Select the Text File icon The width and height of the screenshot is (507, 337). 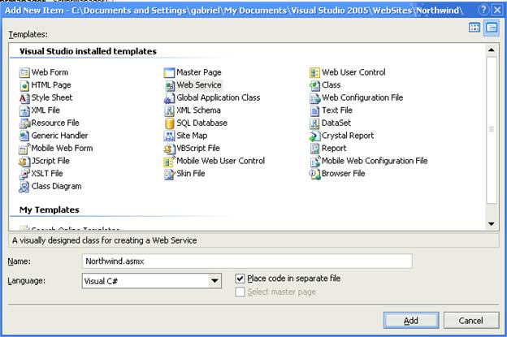click(315, 110)
